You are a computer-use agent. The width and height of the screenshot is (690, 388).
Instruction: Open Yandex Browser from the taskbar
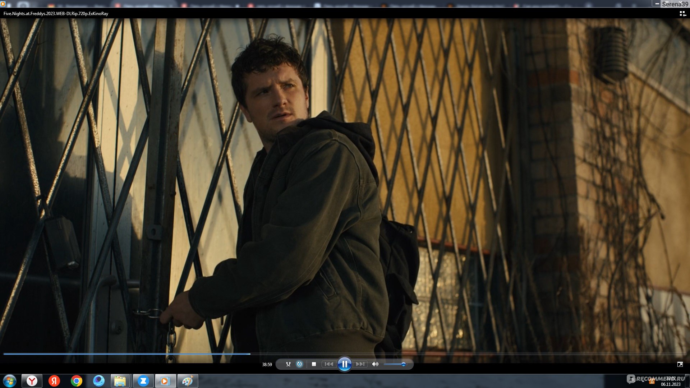pos(32,381)
